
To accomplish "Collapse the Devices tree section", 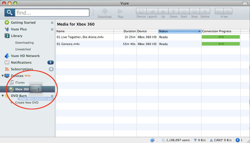I will pyautogui.click(x=2, y=76).
